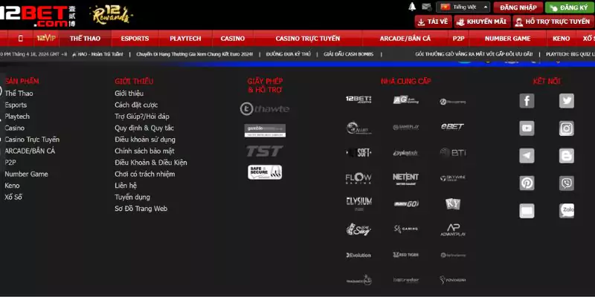Click the thawte certificate logo
The image size is (595, 297).
pyautogui.click(x=265, y=109)
